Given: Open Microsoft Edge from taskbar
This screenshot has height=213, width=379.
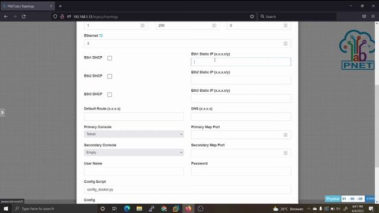Looking at the screenshot, I should 127,209.
